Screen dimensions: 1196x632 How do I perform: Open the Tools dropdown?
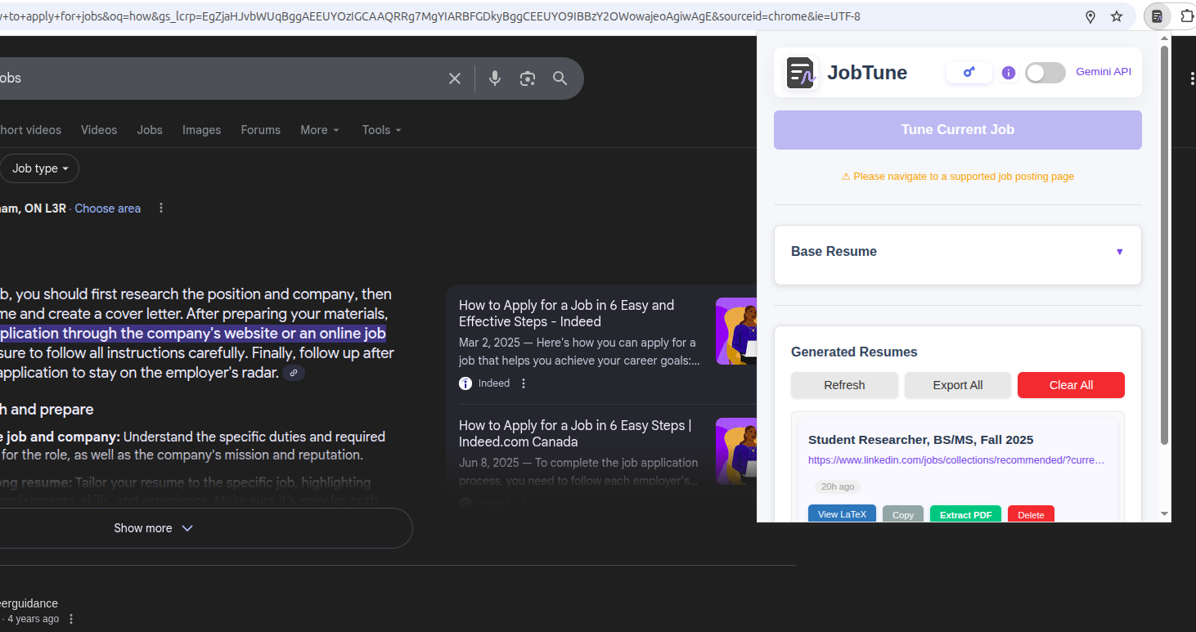(x=382, y=130)
